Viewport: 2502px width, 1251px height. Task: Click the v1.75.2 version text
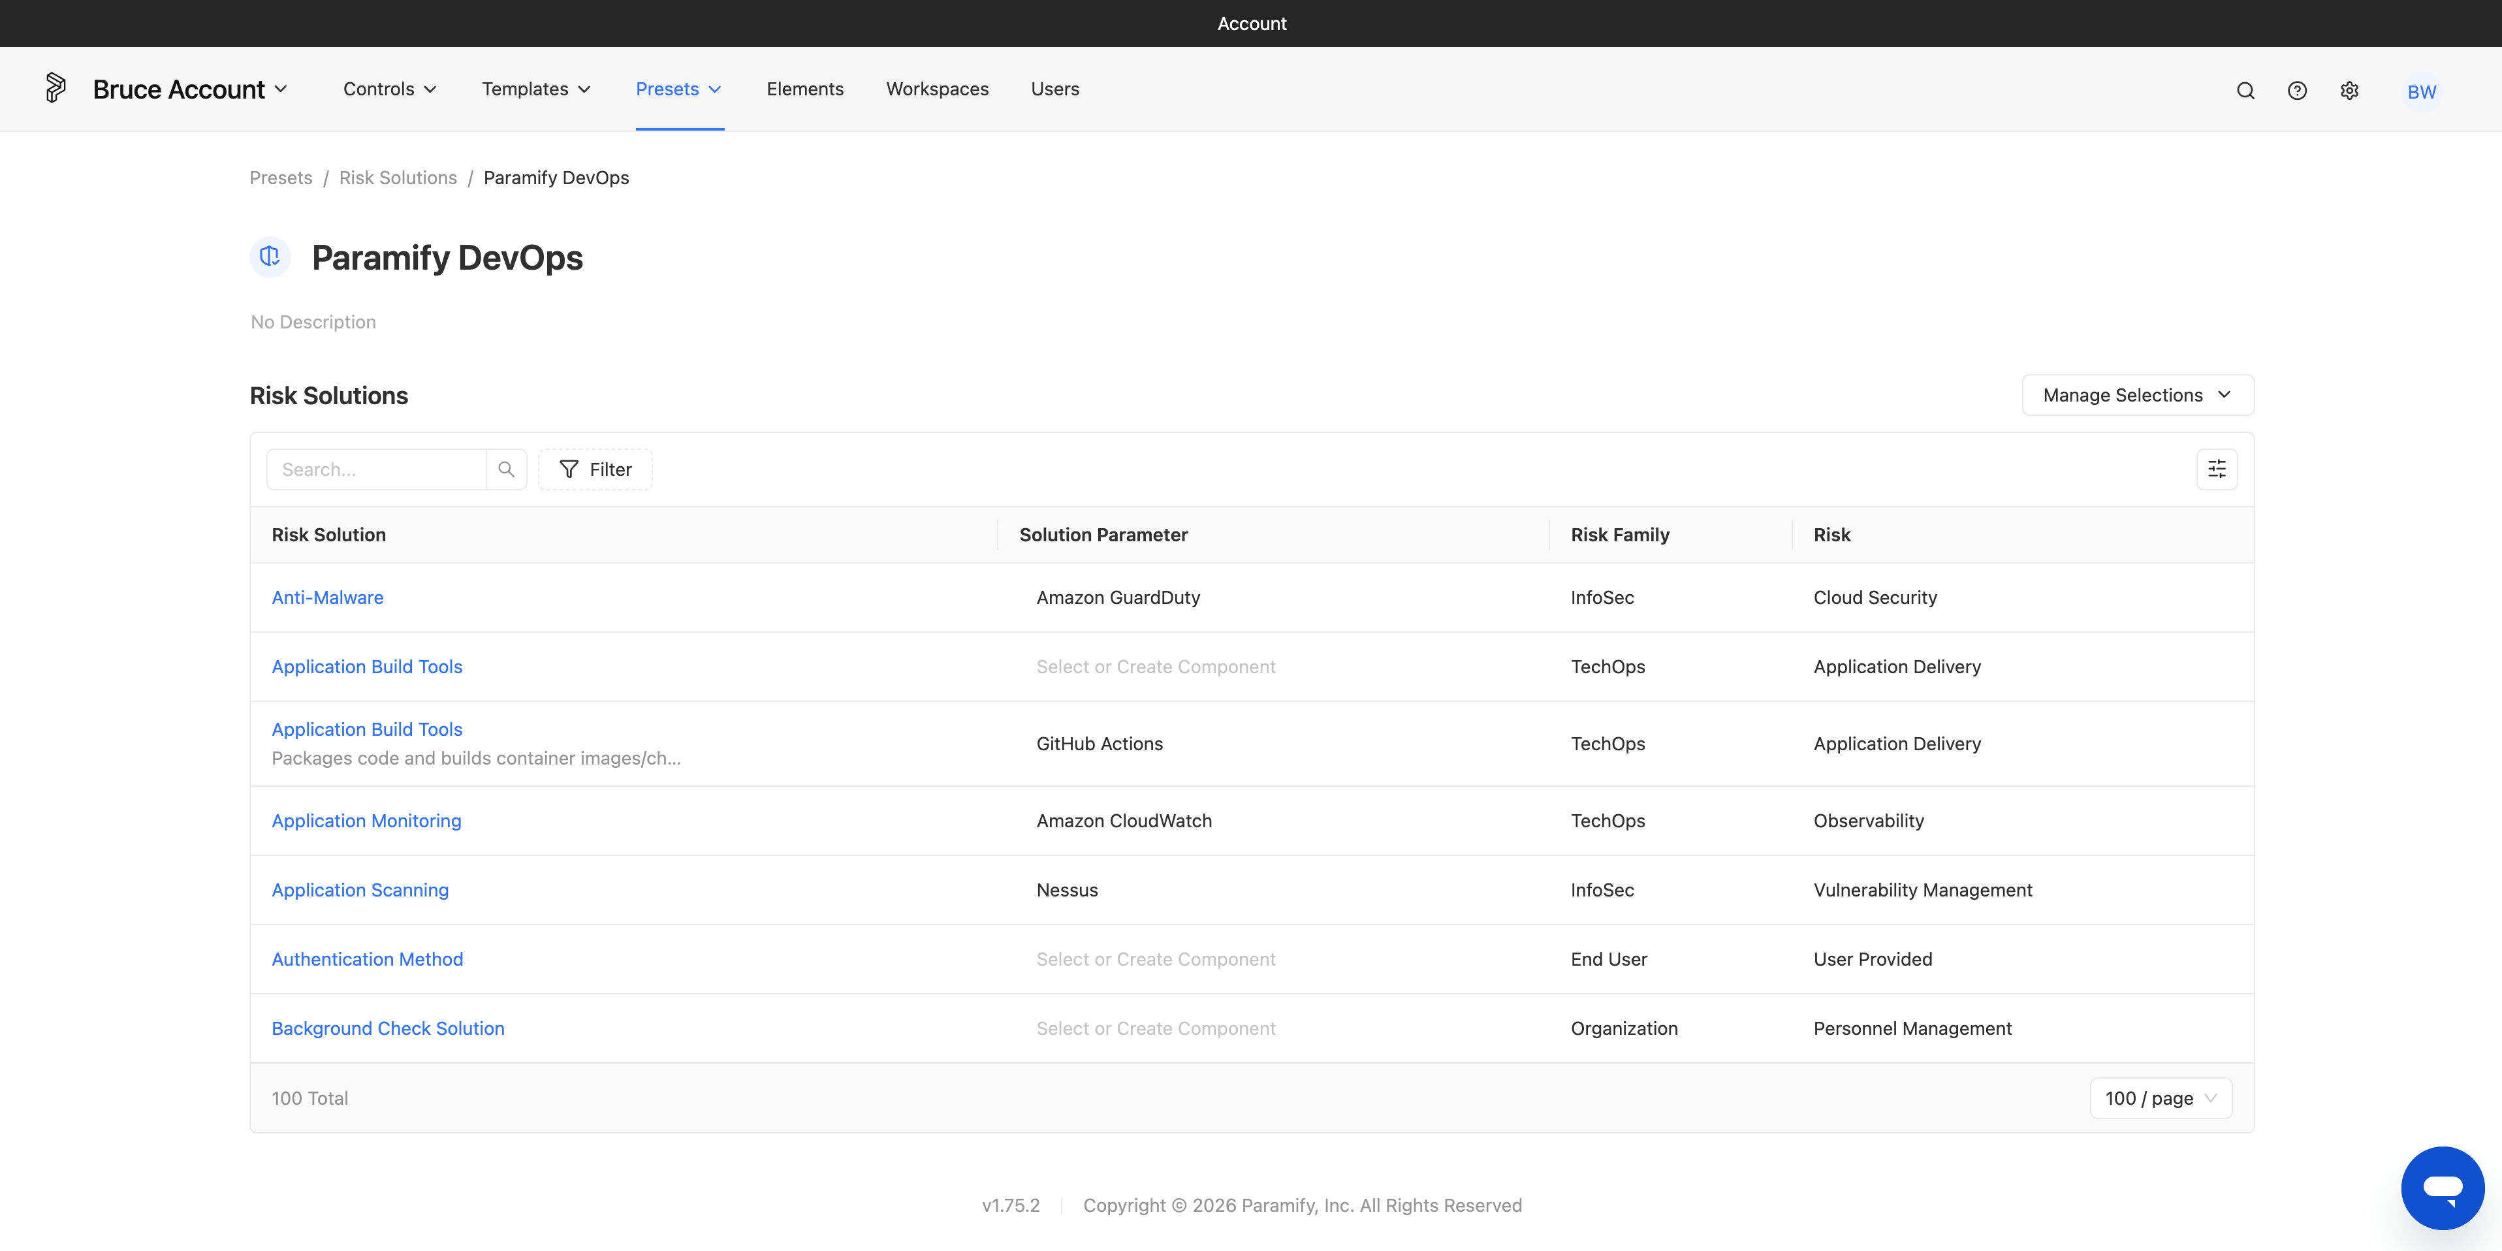point(1010,1205)
